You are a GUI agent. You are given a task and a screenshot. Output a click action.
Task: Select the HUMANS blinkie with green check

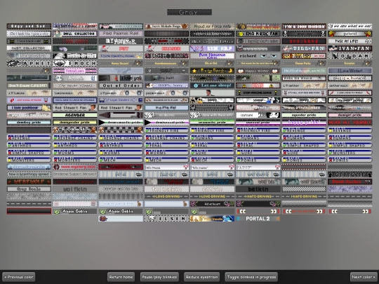coord(212,137)
